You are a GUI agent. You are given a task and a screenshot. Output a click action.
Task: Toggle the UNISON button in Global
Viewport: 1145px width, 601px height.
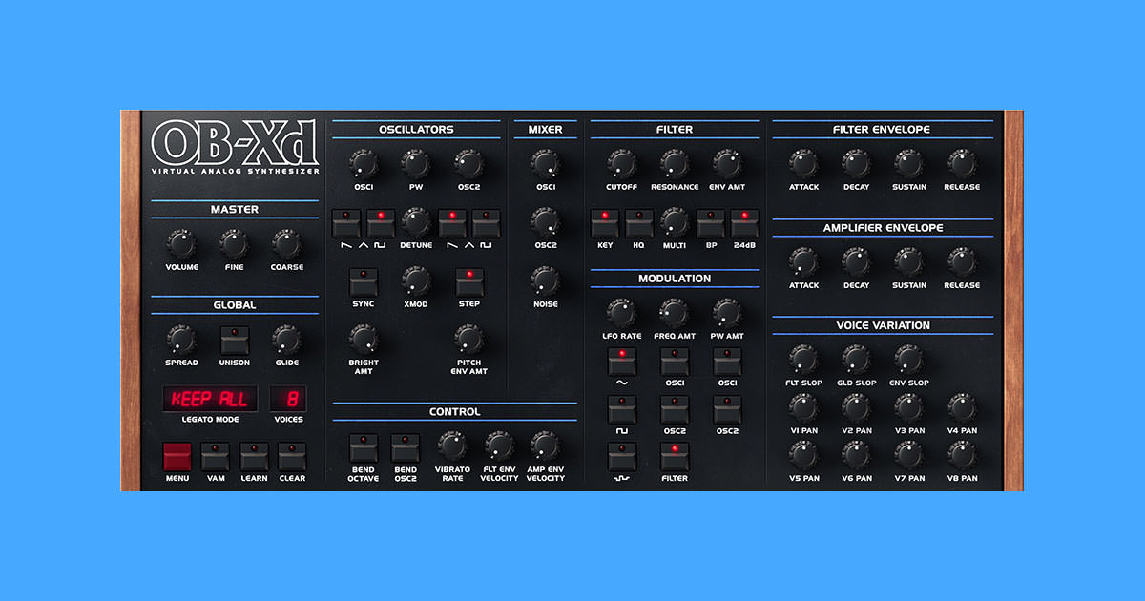235,341
